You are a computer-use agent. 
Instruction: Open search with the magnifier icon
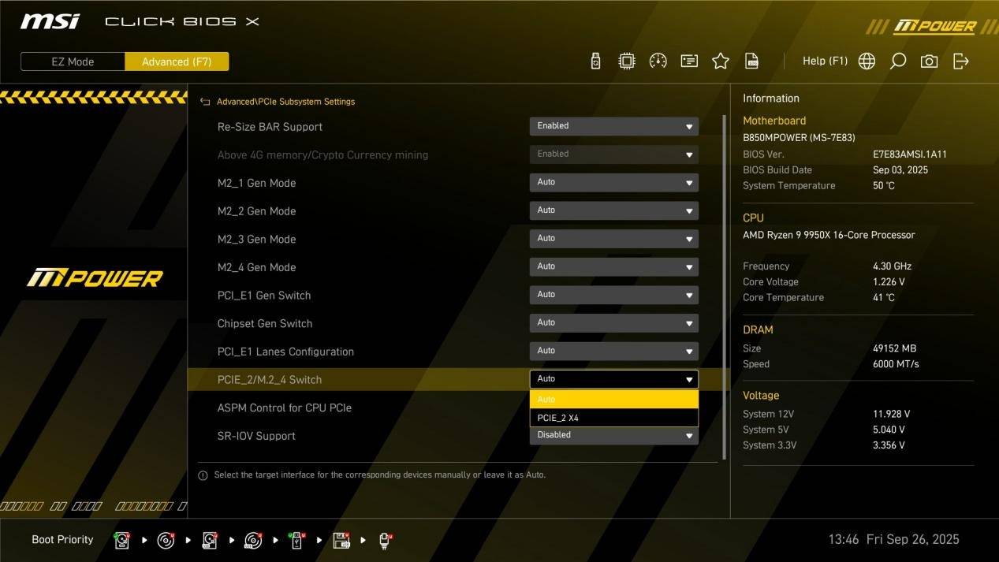click(x=898, y=61)
